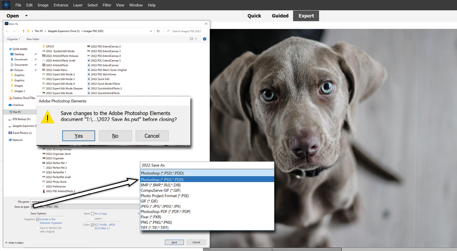457x251 pixels.
Task: Select Photo Project Format (*.PSE) option
Action: pyautogui.click(x=207, y=196)
